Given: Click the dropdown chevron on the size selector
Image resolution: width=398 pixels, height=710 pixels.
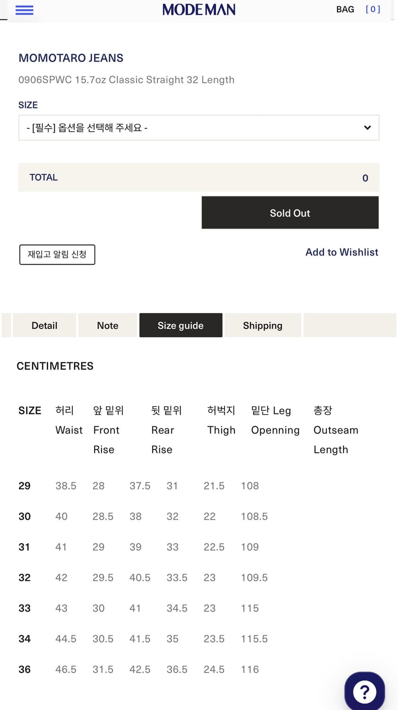Looking at the screenshot, I should (x=367, y=128).
